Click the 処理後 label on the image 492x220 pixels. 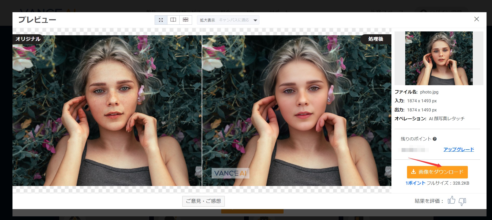[376, 39]
